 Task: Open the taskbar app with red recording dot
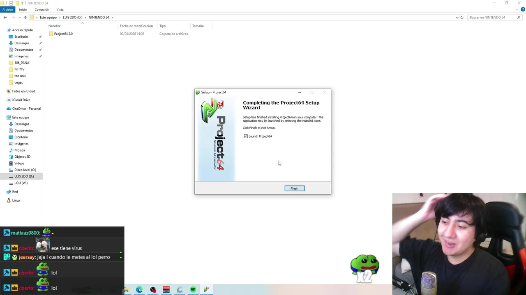[x=153, y=290]
